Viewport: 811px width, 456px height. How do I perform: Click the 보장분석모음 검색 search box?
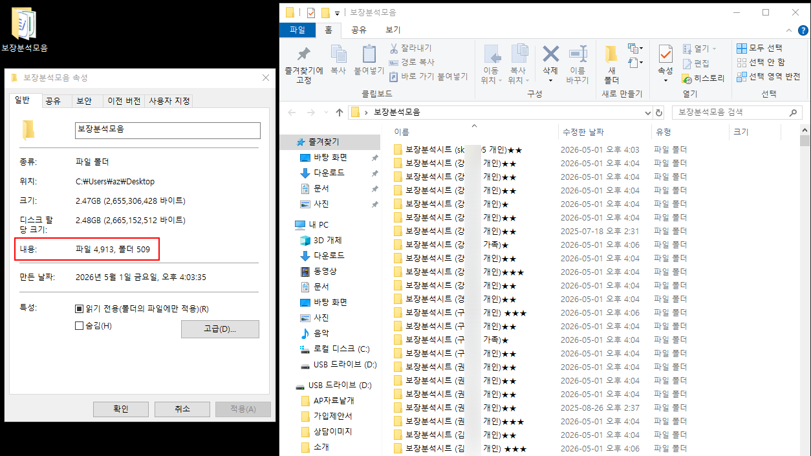point(737,113)
